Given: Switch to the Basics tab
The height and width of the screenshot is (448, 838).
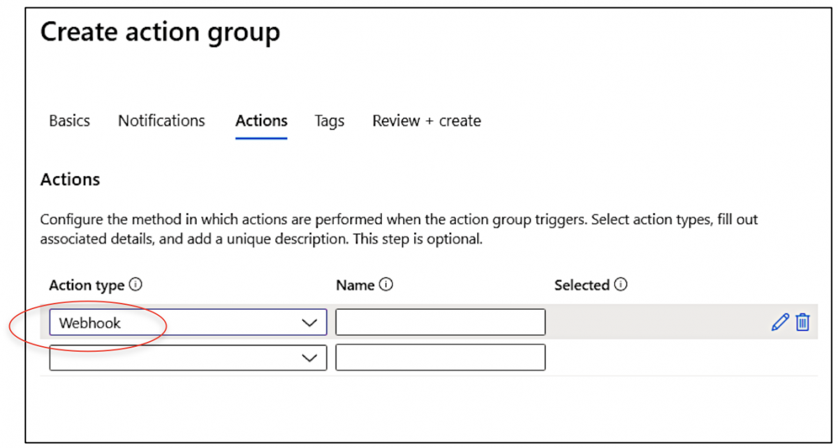Looking at the screenshot, I should point(69,121).
